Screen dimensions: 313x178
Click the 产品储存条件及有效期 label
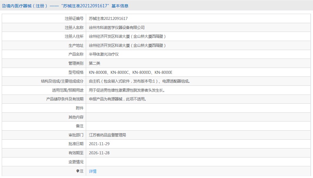pyautogui.click(x=65, y=99)
